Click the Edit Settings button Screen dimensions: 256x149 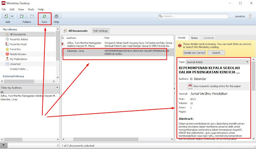pos(100,31)
